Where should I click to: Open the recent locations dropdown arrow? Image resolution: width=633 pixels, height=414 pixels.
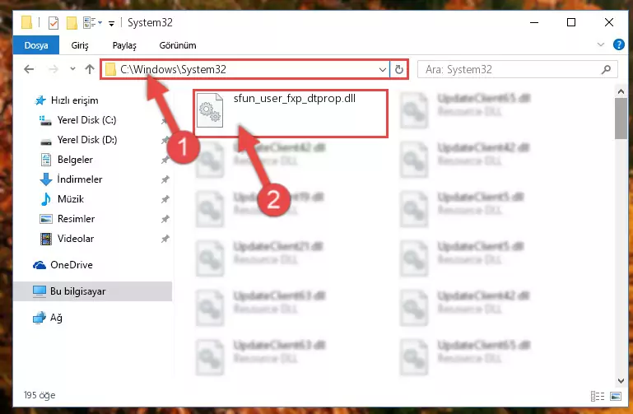72,69
